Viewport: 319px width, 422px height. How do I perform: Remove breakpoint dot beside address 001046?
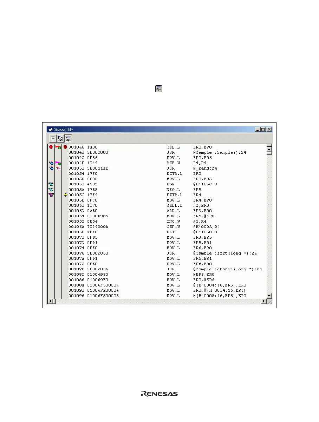point(65,147)
